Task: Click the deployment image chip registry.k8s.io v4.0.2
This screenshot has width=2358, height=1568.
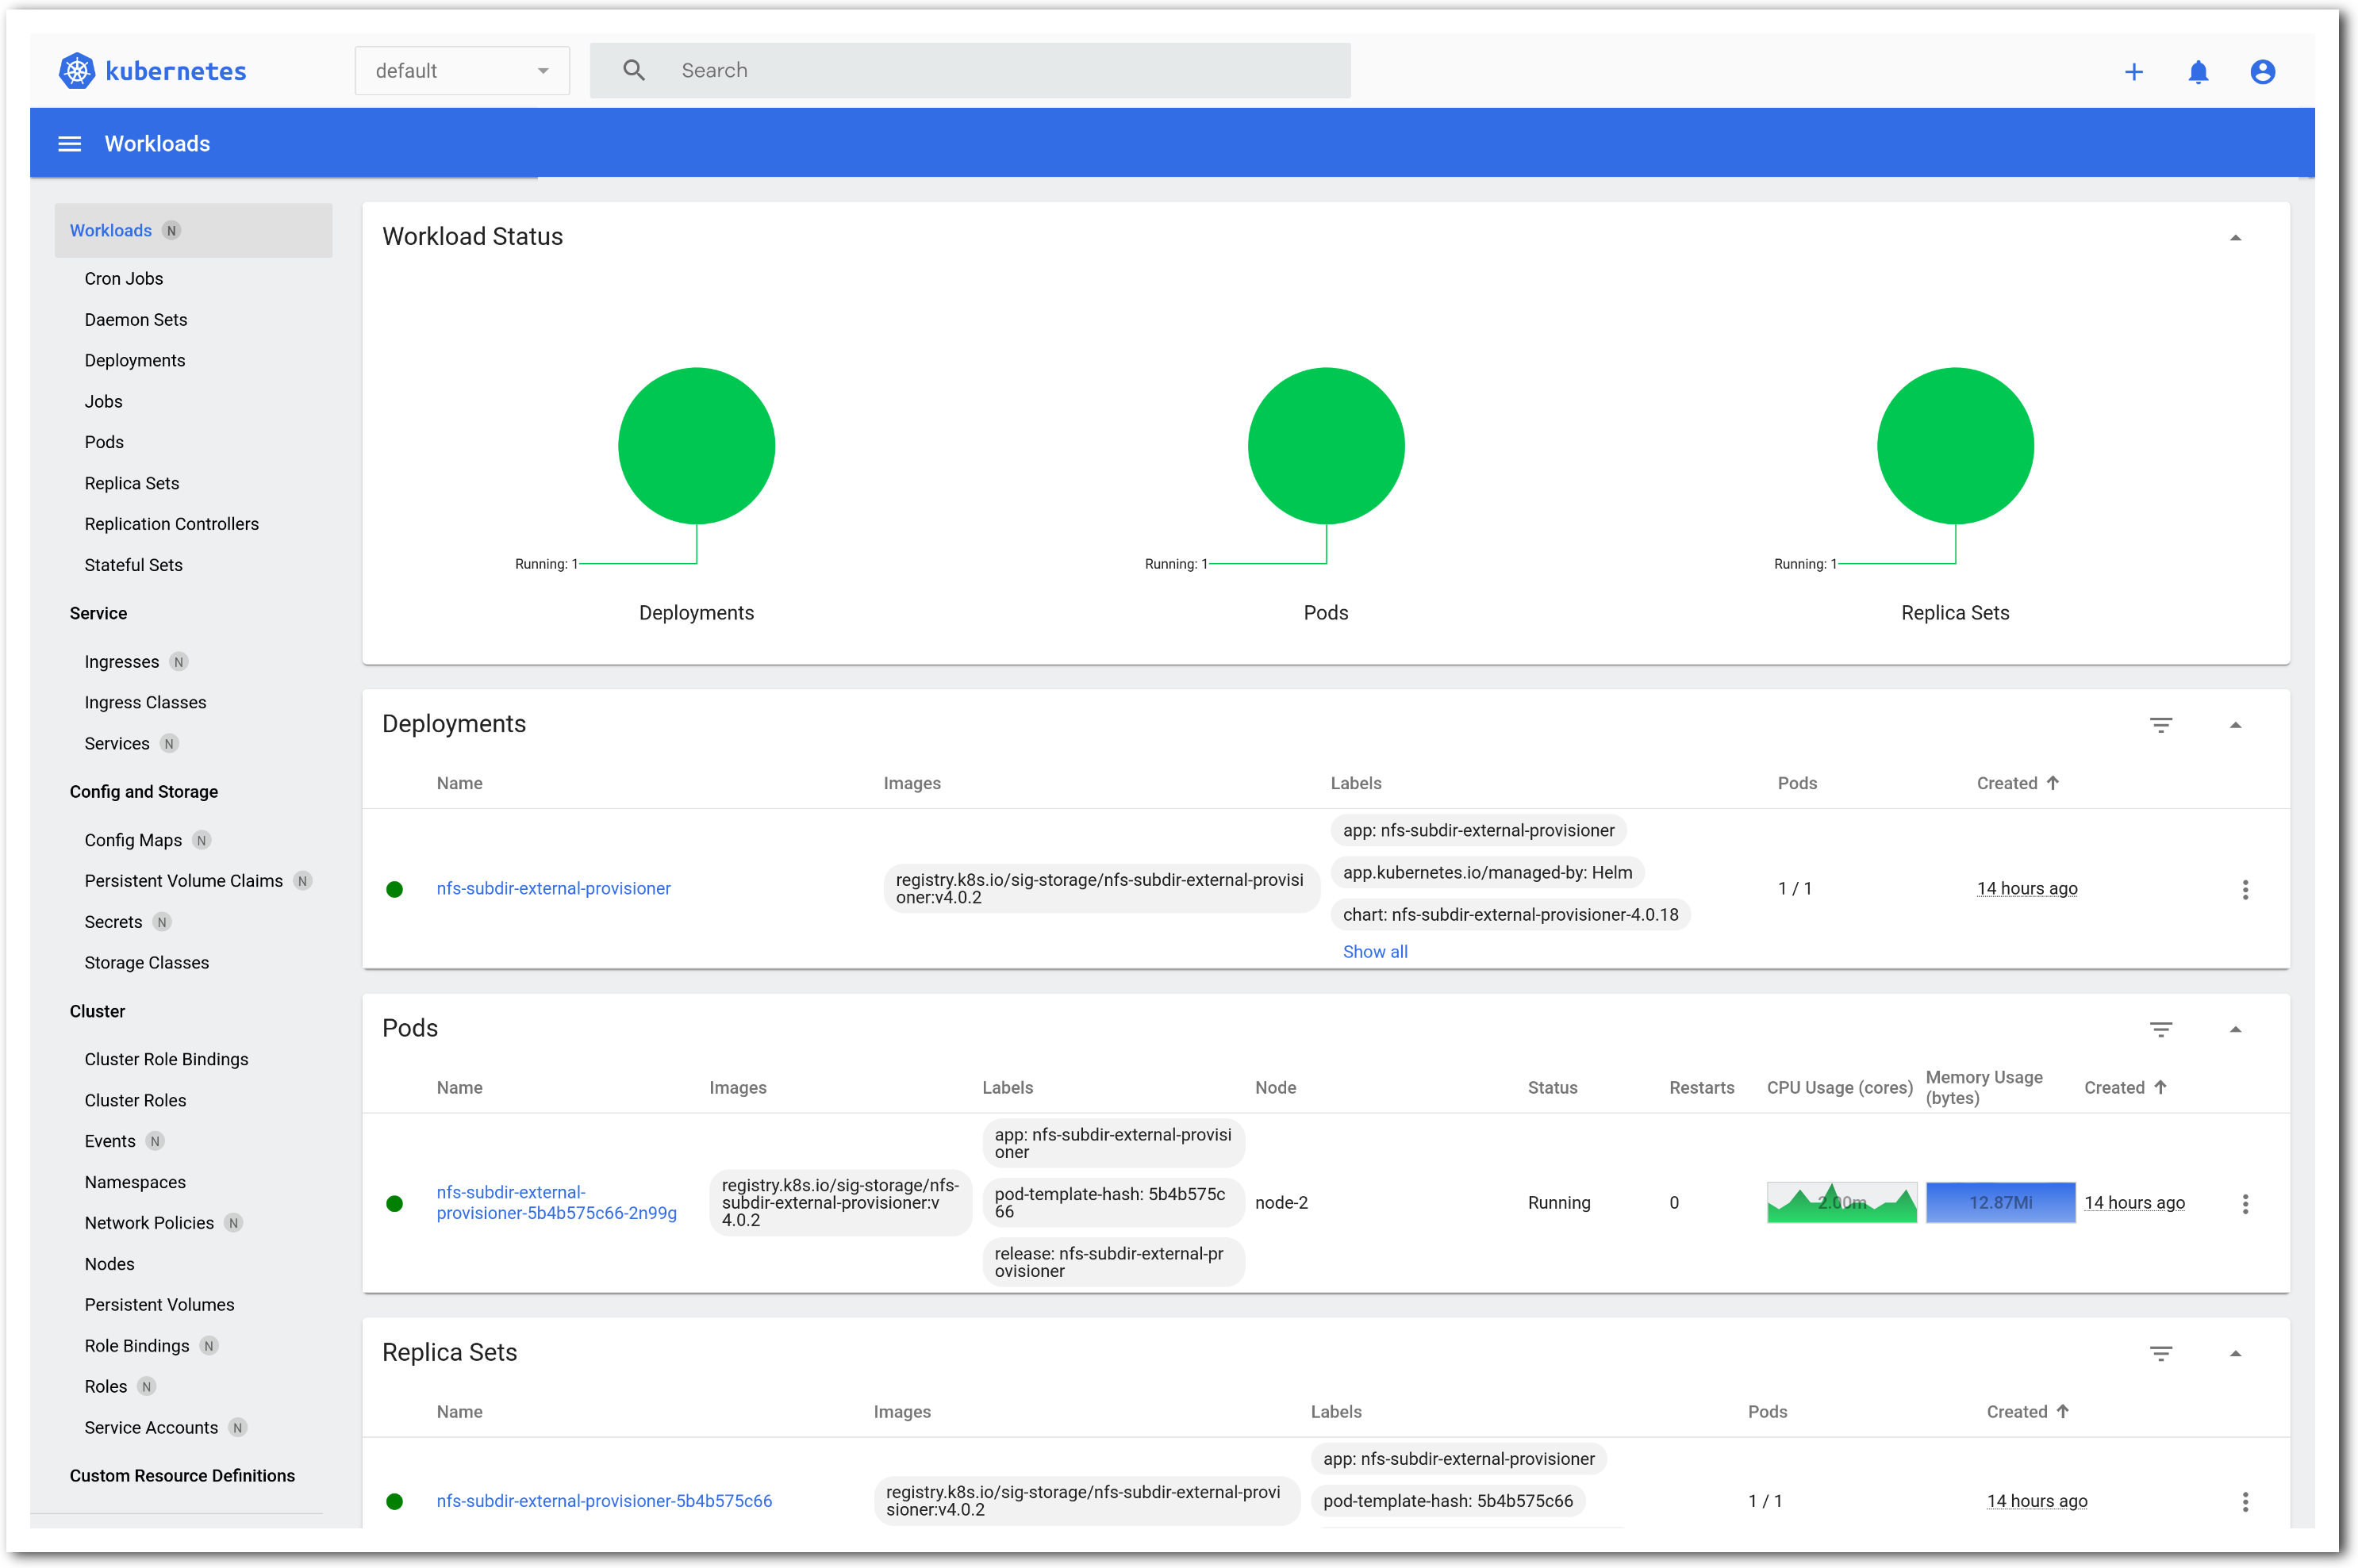Action: (x=1100, y=889)
